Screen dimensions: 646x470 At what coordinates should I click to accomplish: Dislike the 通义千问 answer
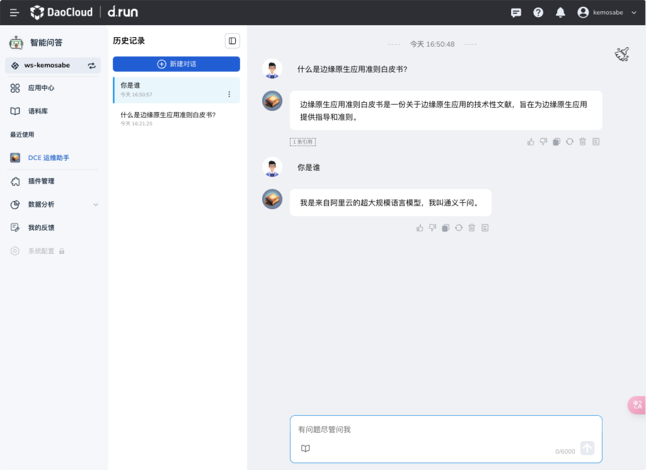point(432,228)
